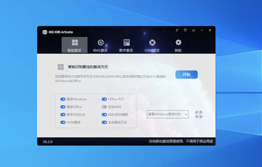Click the four-leaf clover icon
The width and height of the screenshot is (262, 167).
[199, 114]
